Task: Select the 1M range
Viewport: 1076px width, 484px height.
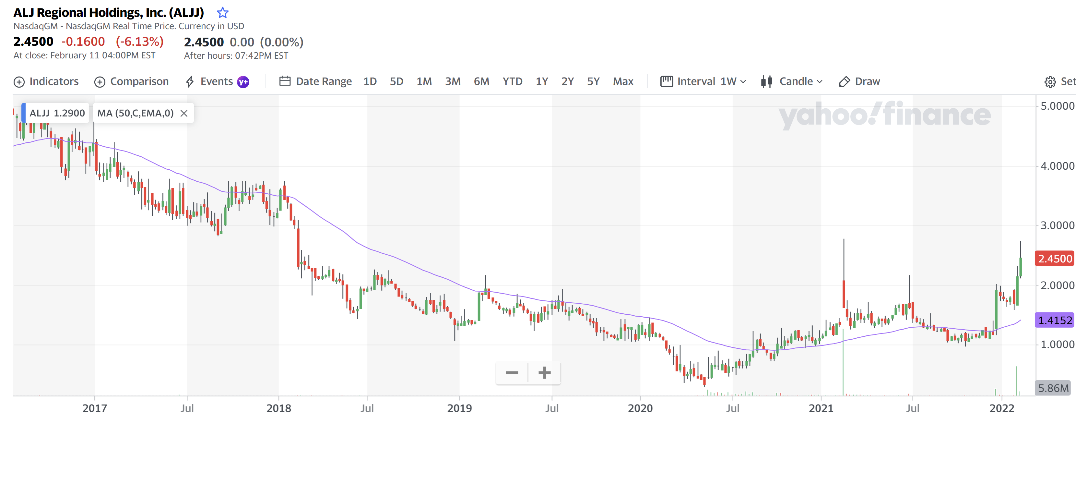Action: click(x=424, y=81)
